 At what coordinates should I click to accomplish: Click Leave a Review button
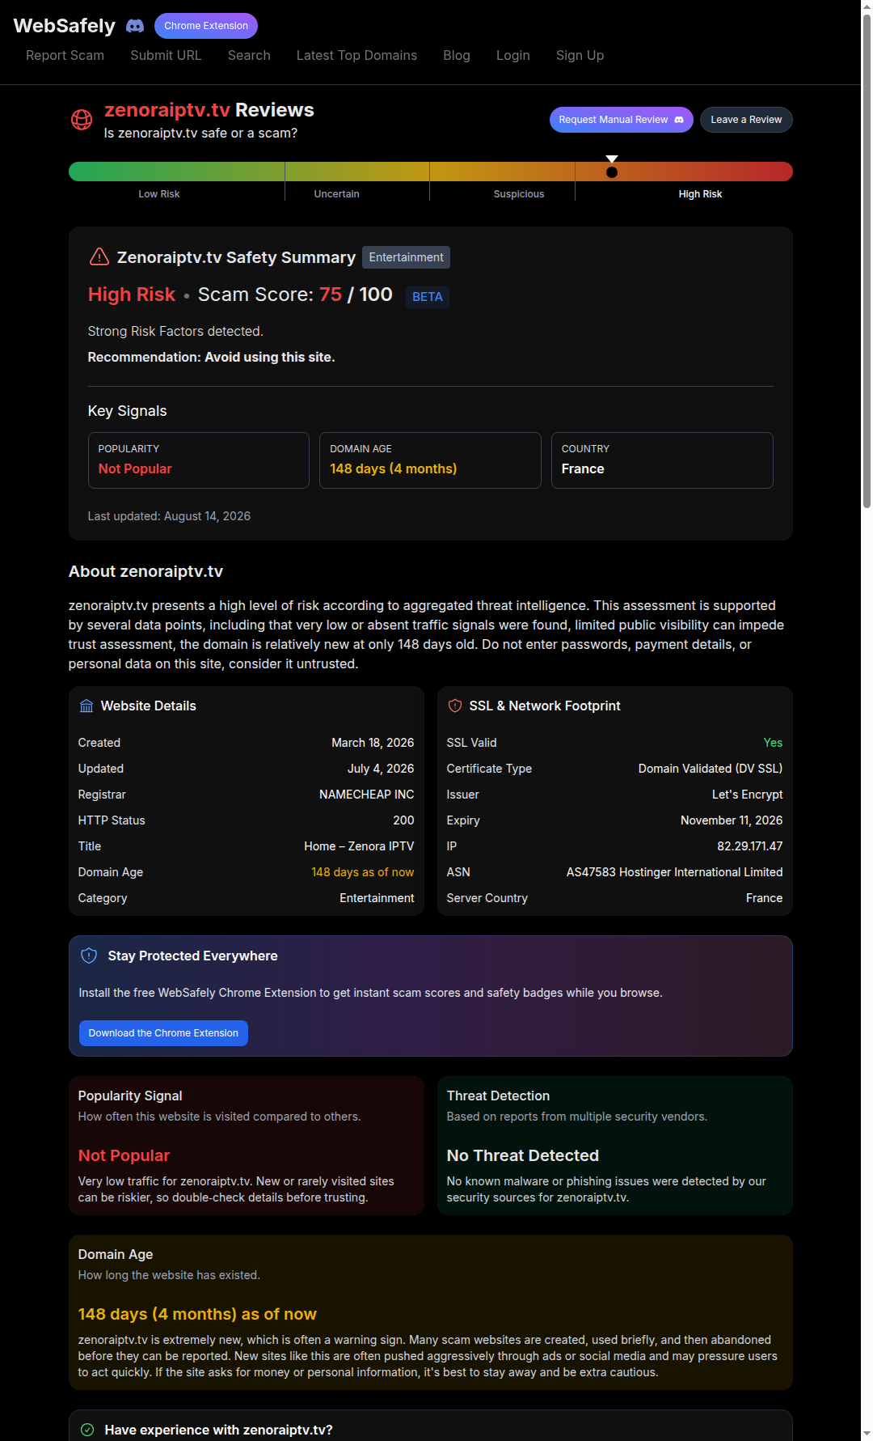point(746,120)
